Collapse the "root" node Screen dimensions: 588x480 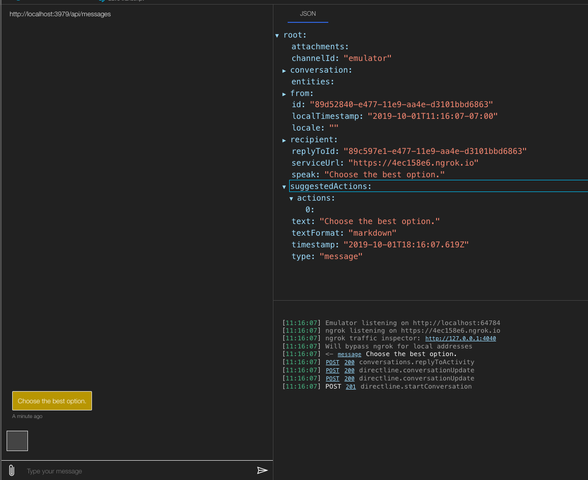pyautogui.click(x=277, y=35)
